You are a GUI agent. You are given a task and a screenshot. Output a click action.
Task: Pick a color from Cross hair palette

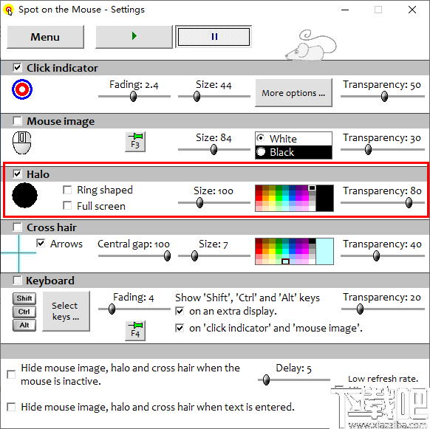click(x=285, y=251)
